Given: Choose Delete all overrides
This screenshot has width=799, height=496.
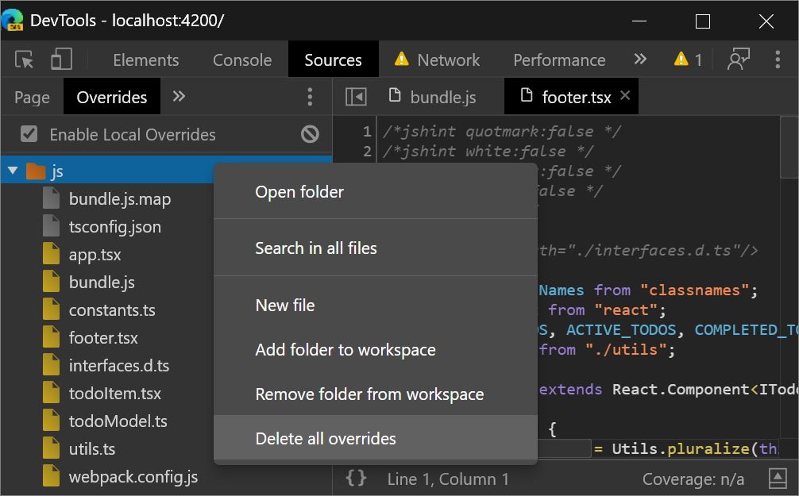Looking at the screenshot, I should tap(376, 438).
